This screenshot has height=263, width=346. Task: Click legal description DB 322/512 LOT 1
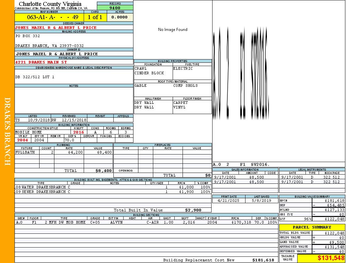(x=35, y=77)
